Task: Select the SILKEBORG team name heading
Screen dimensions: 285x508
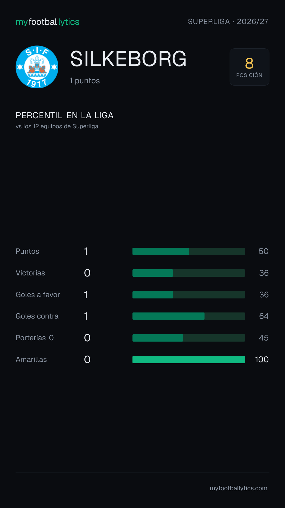Action: point(128,59)
